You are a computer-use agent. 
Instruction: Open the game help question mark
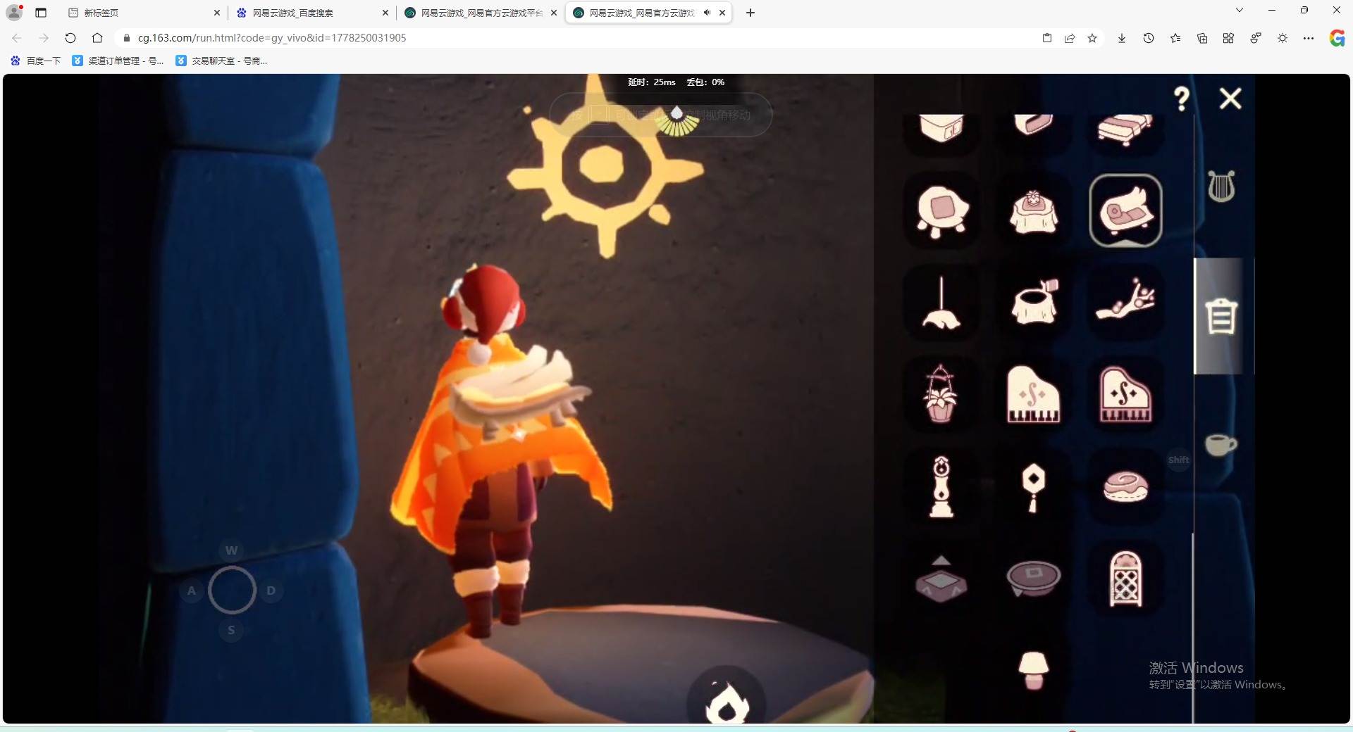1182,99
